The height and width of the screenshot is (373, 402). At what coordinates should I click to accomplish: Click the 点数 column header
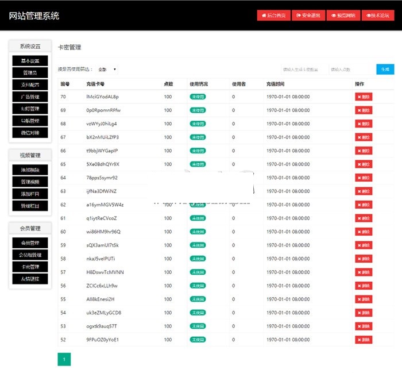(168, 84)
